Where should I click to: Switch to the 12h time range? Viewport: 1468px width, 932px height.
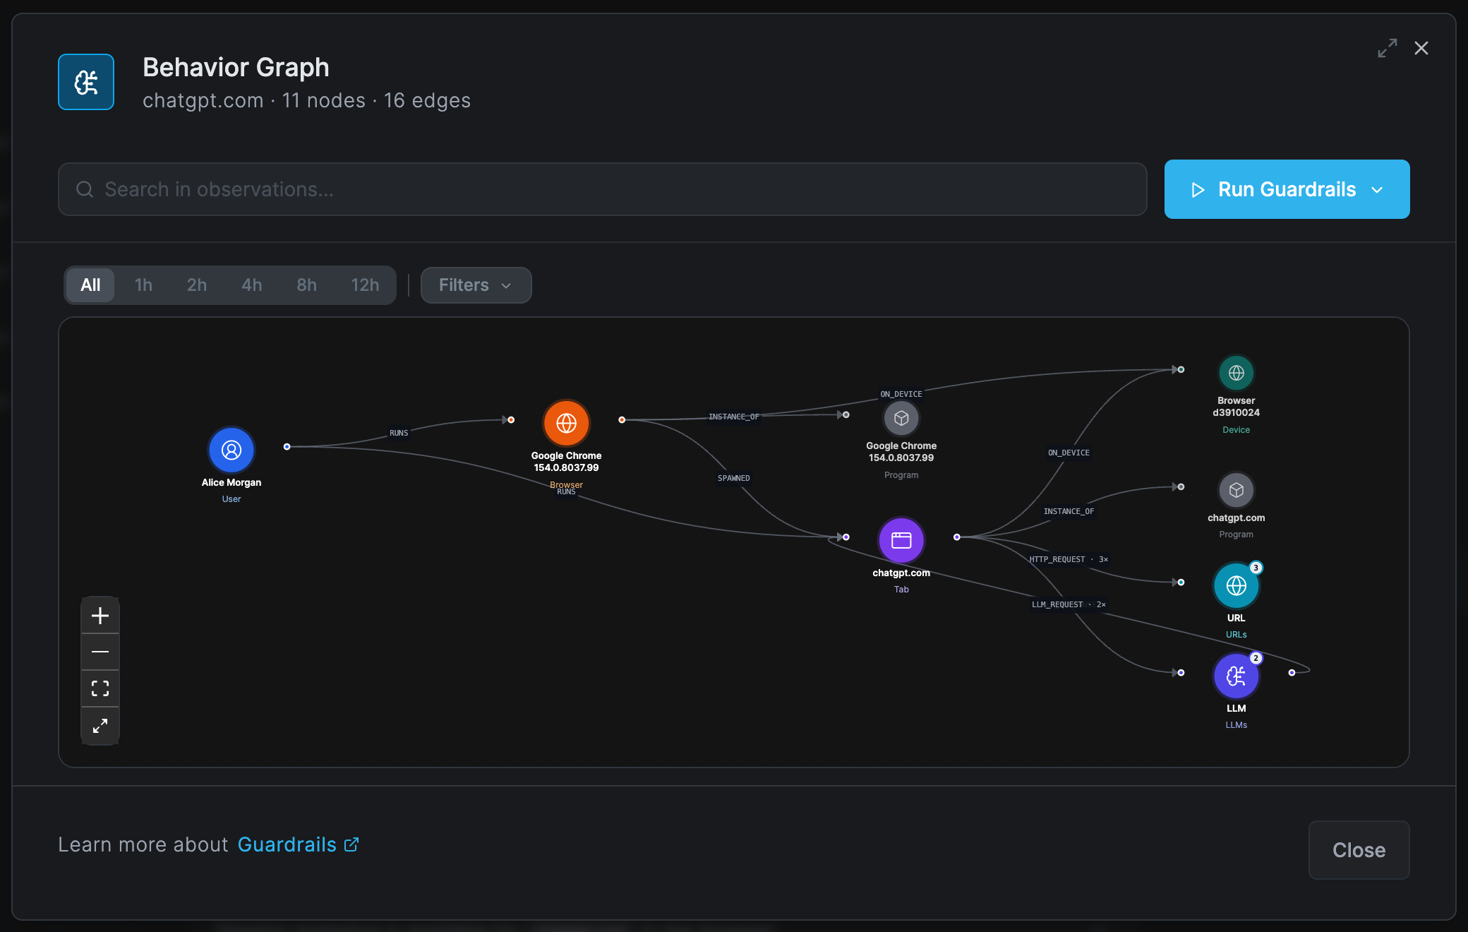pyautogui.click(x=365, y=285)
